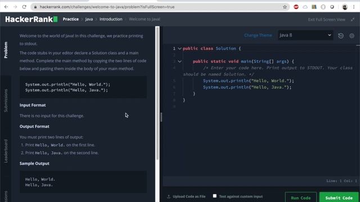Screen dimensions: 360x202
Task: Collapse the public class Solution fold arrow
Action: point(180,49)
